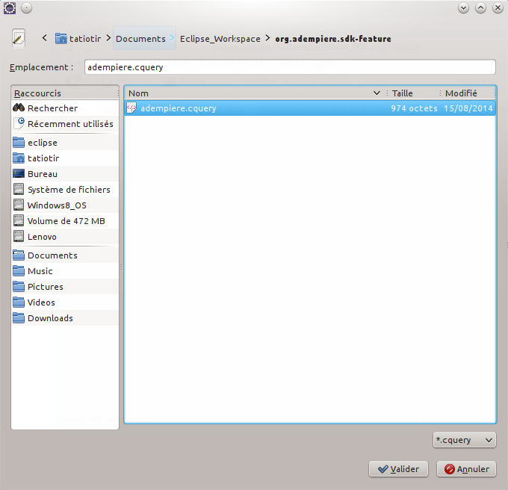Screen dimensions: 508x490
Task: Click the Bureau desktop icon
Action: click(19, 174)
